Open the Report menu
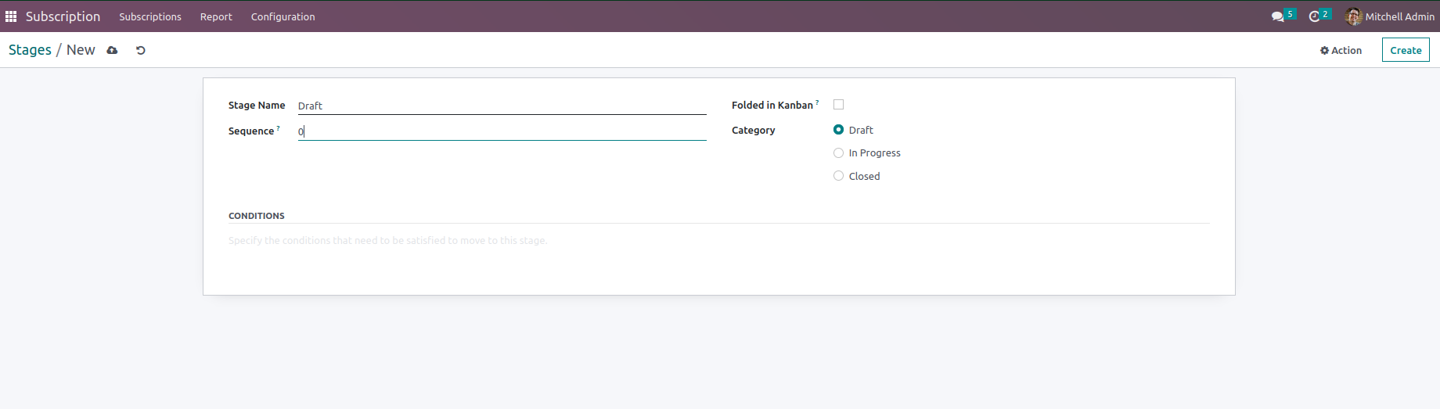1440x409 pixels. (216, 16)
